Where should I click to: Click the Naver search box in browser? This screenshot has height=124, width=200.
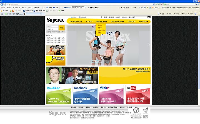(179, 4)
